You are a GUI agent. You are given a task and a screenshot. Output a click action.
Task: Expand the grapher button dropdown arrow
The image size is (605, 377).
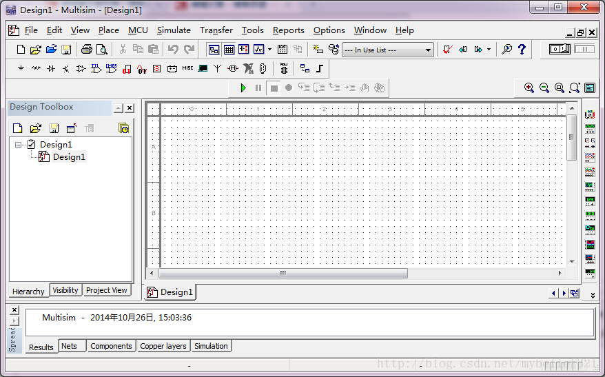[x=269, y=50]
